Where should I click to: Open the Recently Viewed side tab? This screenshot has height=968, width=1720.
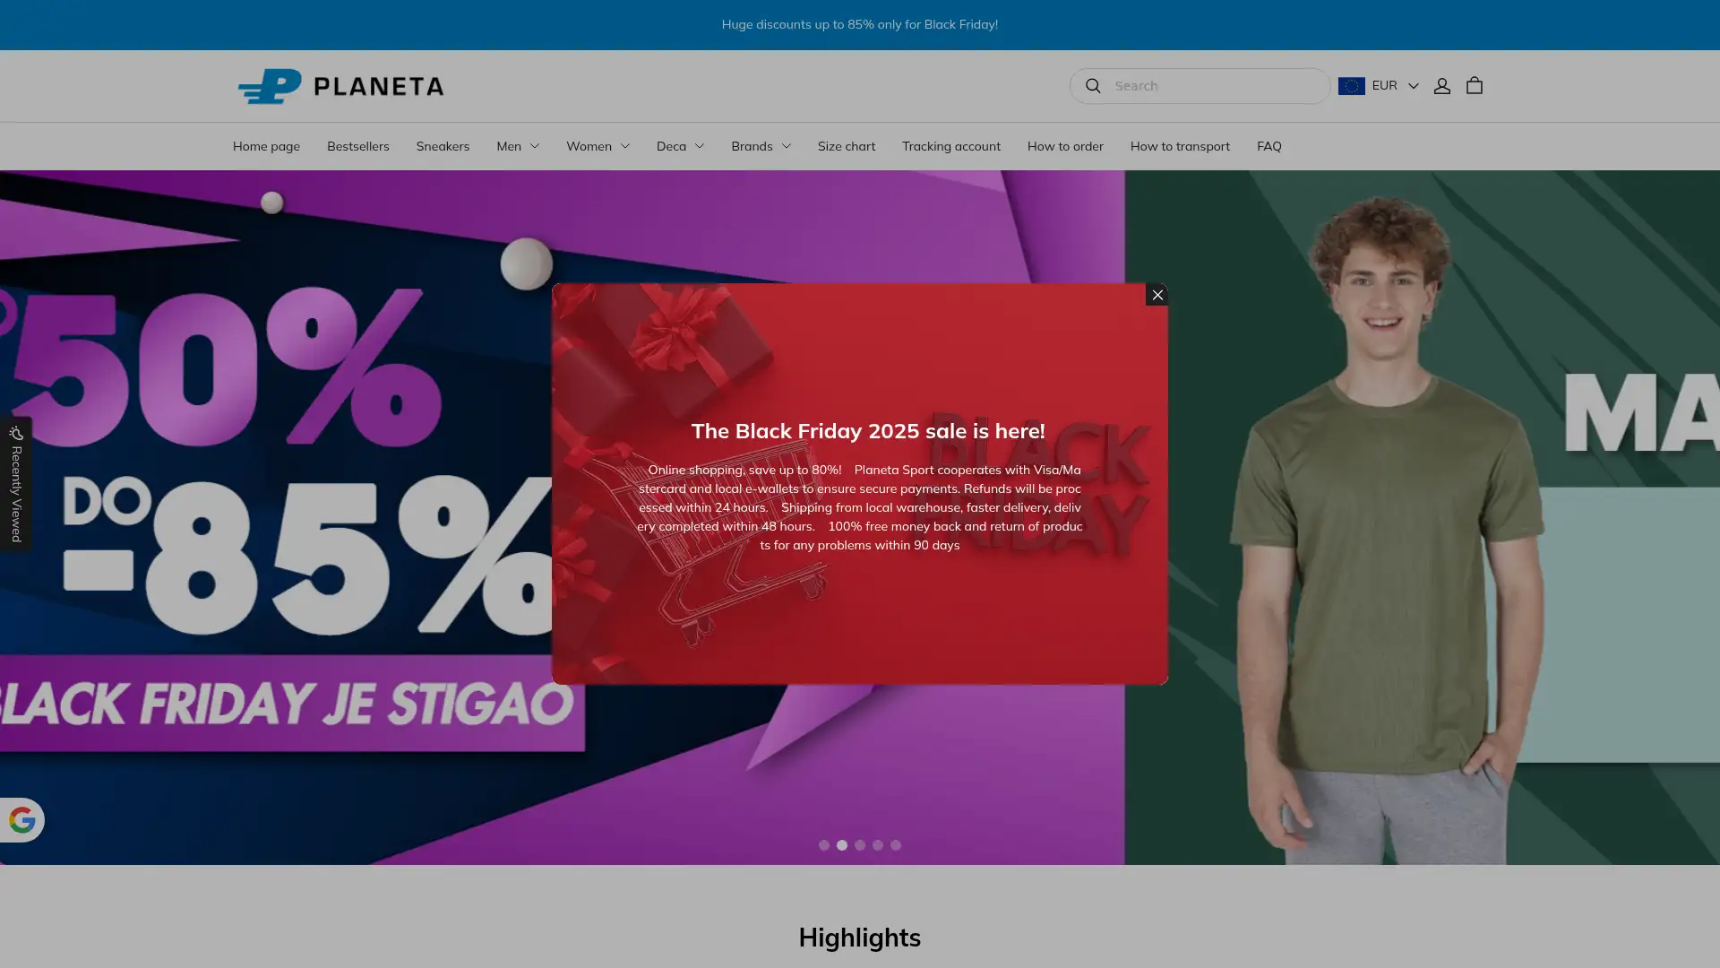[x=16, y=484]
